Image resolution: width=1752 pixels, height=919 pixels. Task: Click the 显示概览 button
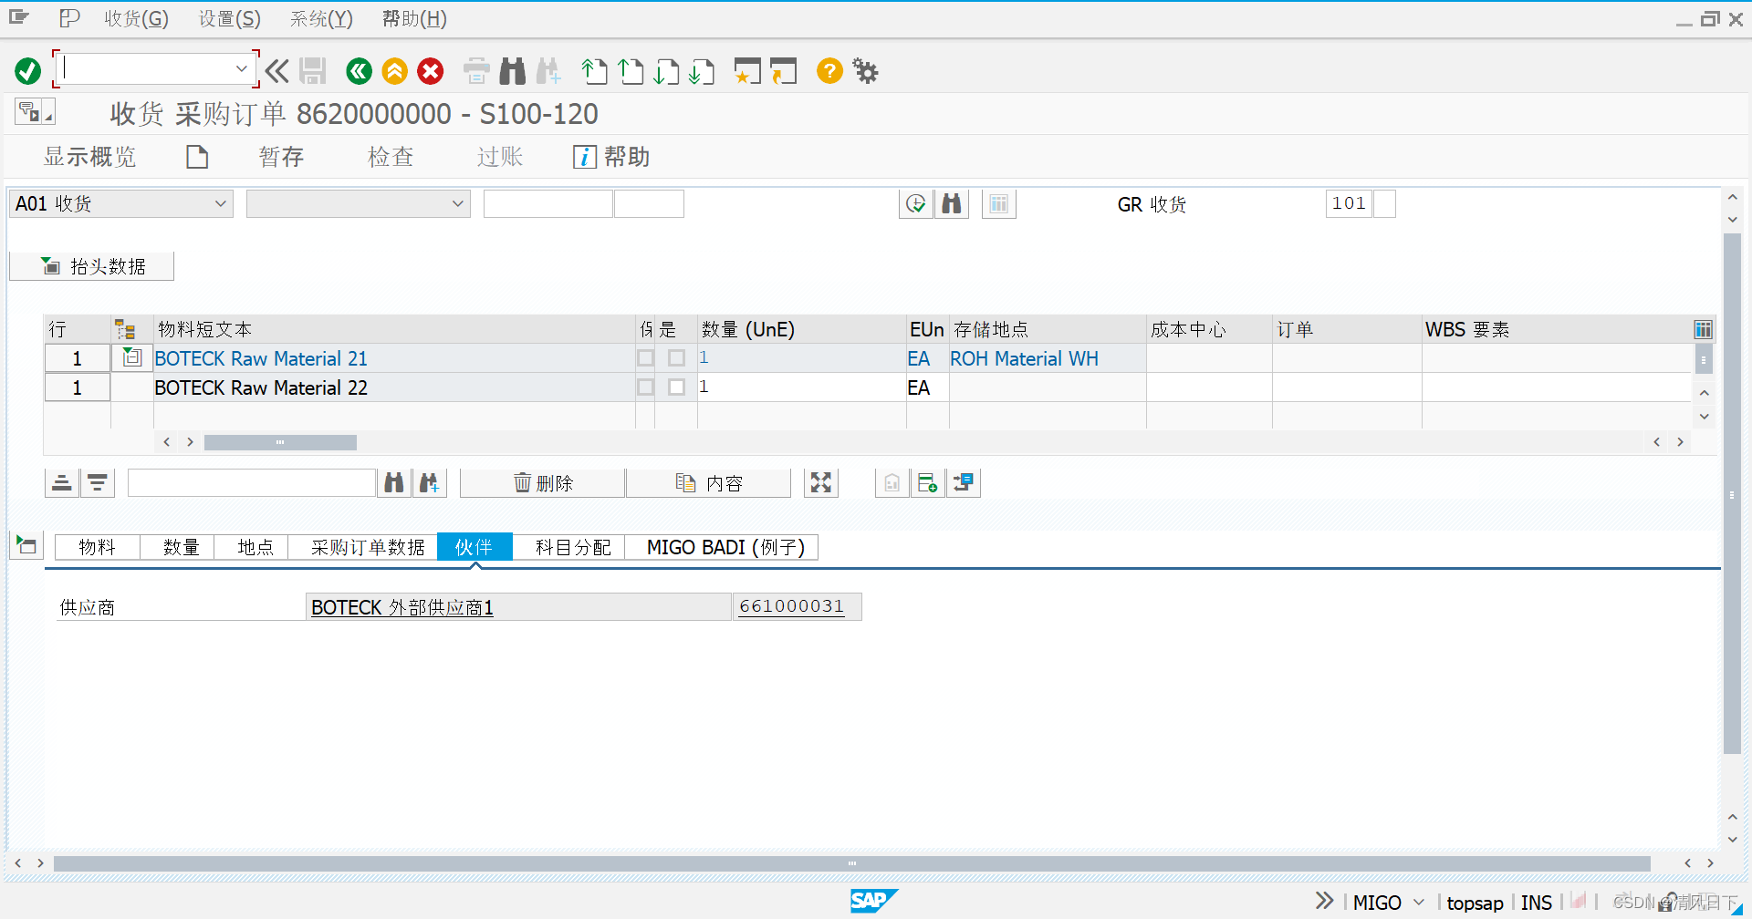pos(89,157)
